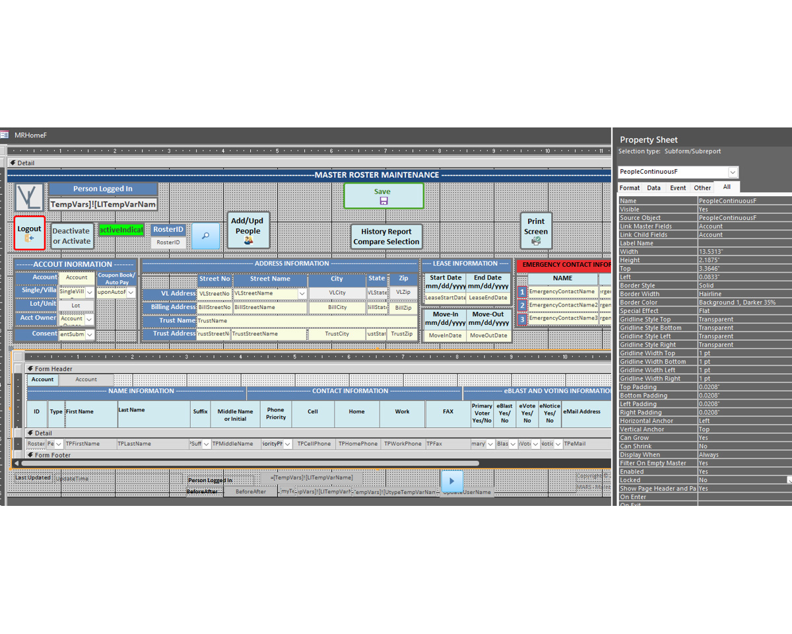The height and width of the screenshot is (634, 792).
Task: Switch to the All tab in Property Sheet
Action: tap(727, 187)
